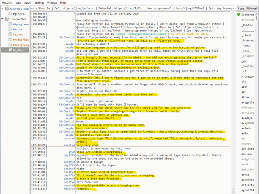Click timestamp 06:43:13 in chat log

[39, 135]
